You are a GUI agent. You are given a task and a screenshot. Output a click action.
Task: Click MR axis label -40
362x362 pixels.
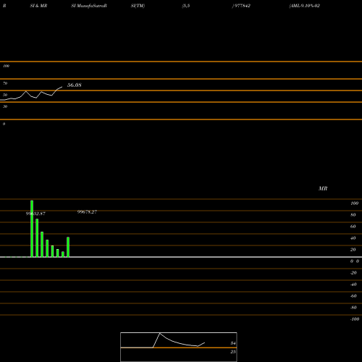tap(353, 285)
